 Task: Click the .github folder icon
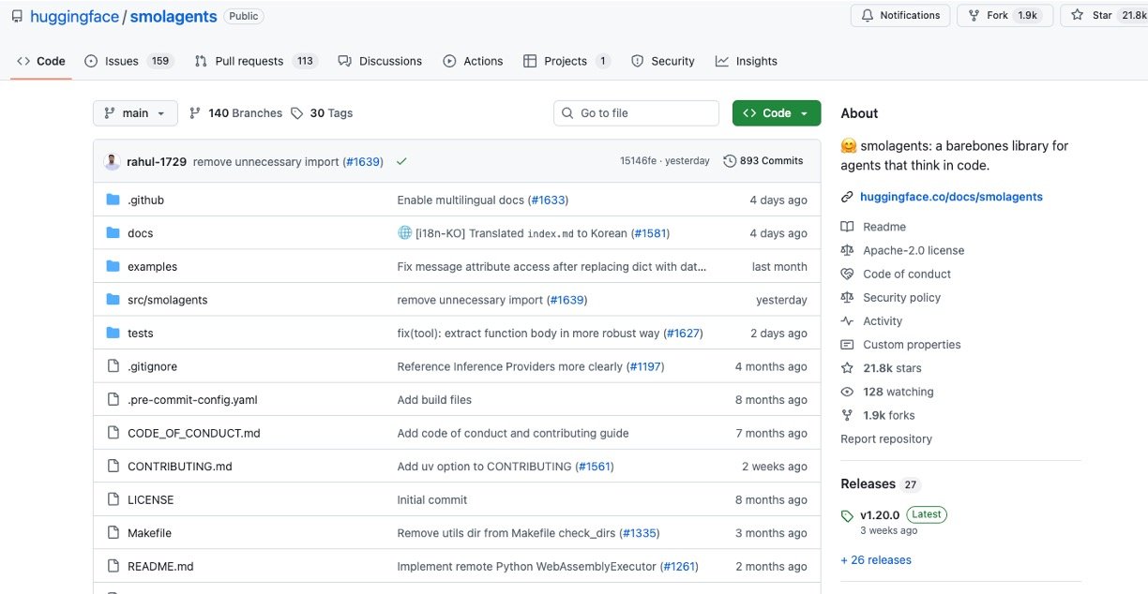point(113,200)
